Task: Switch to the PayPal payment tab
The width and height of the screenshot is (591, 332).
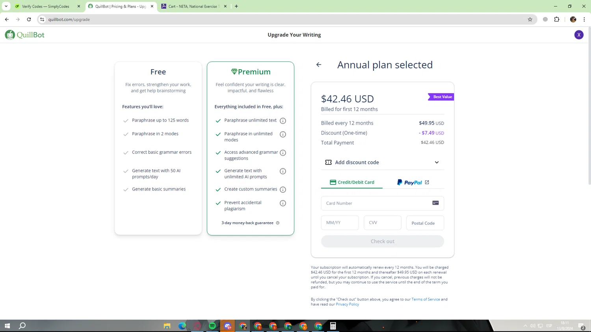Action: coord(413,183)
